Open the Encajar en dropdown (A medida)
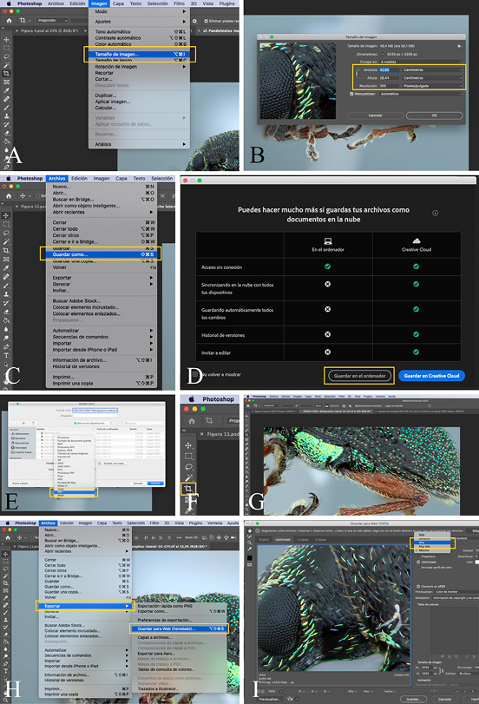This screenshot has height=704, width=479. coord(421,62)
